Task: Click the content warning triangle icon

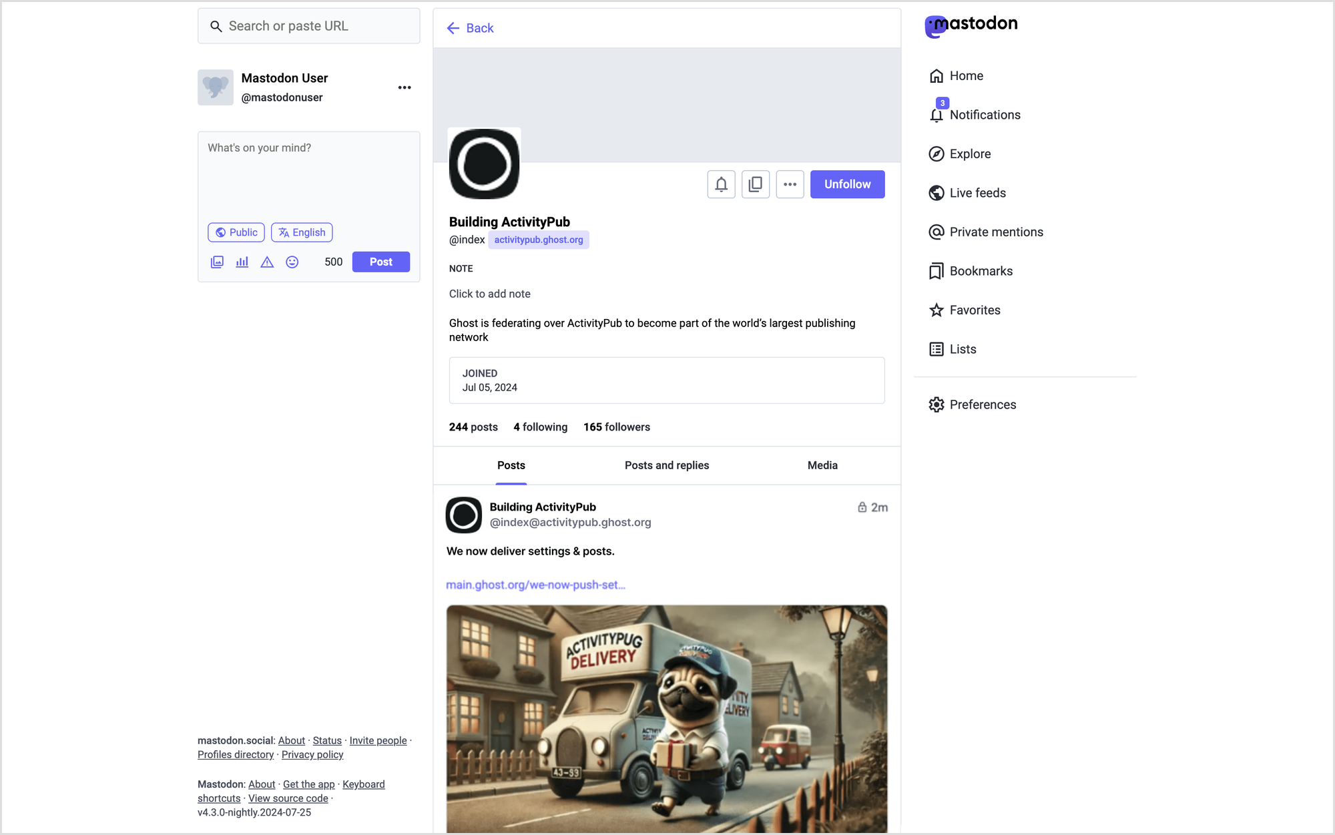Action: (267, 262)
